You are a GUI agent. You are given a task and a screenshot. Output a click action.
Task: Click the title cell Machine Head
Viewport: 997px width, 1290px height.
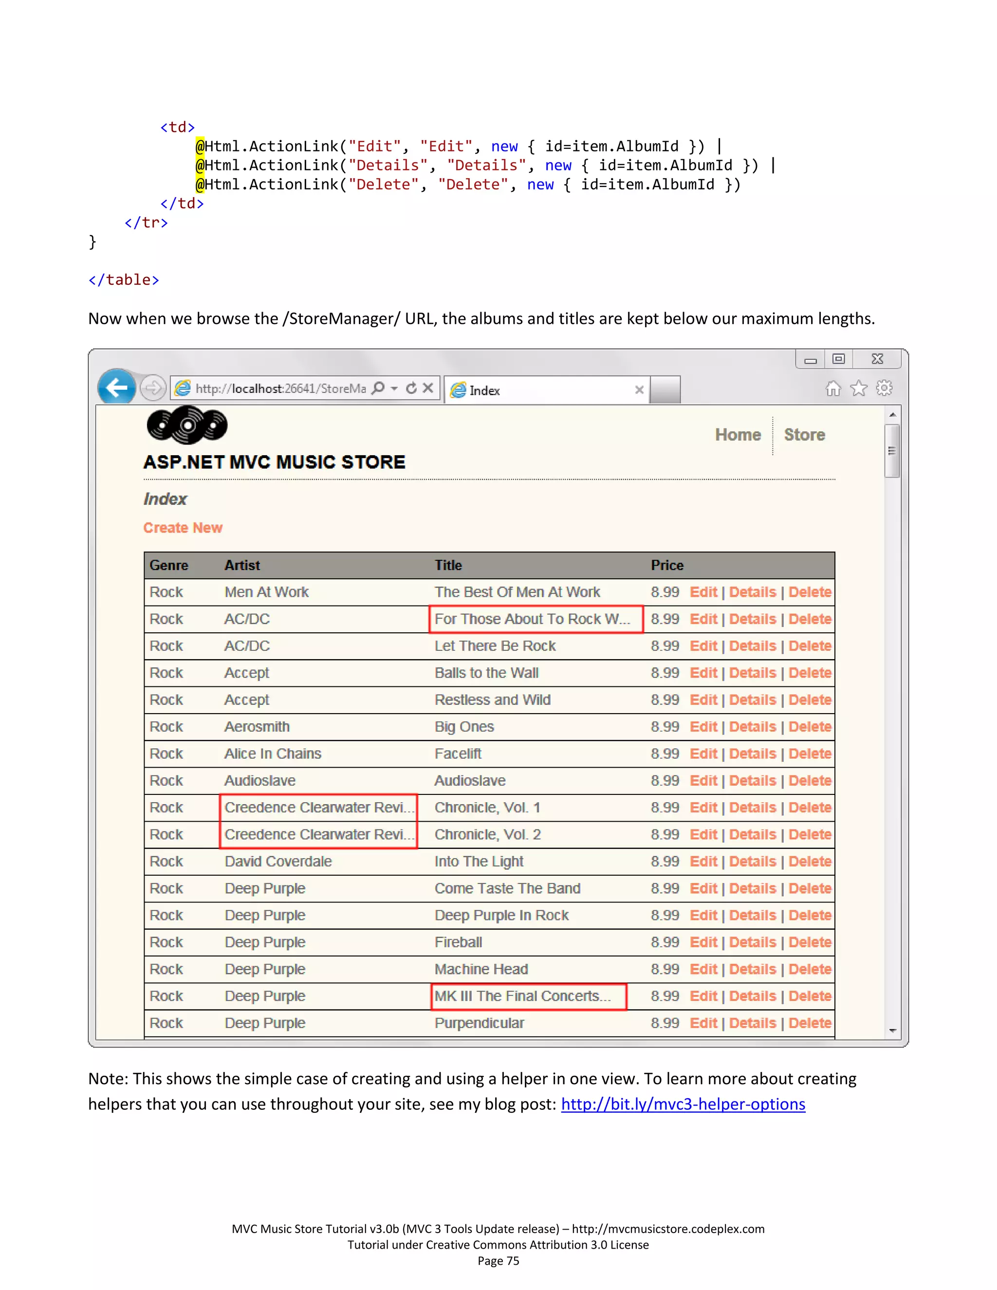[x=481, y=970]
